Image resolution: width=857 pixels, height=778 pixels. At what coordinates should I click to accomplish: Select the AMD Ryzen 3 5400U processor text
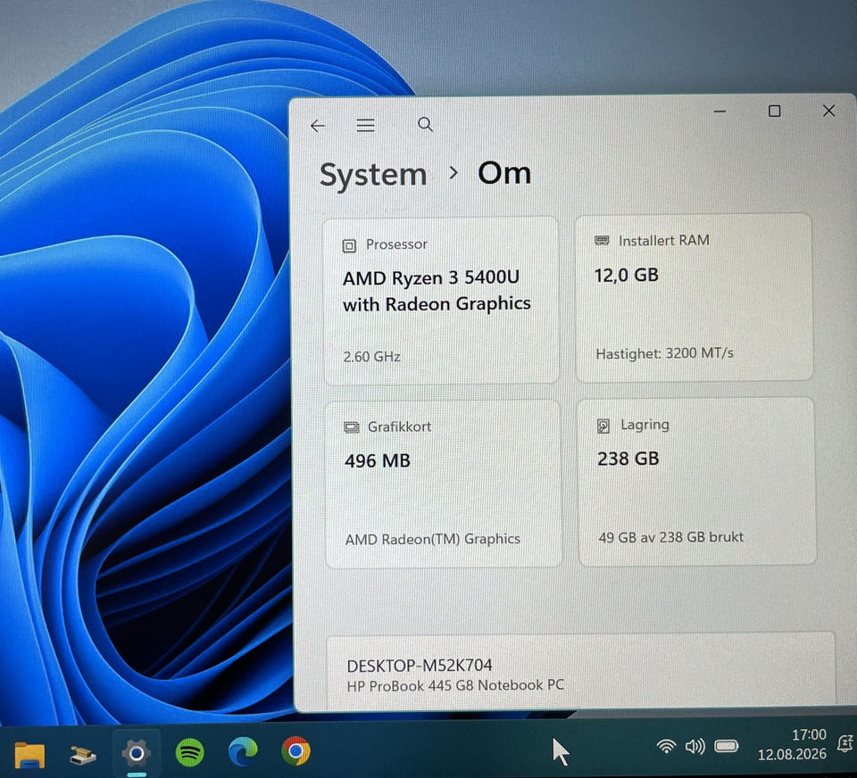tap(437, 291)
